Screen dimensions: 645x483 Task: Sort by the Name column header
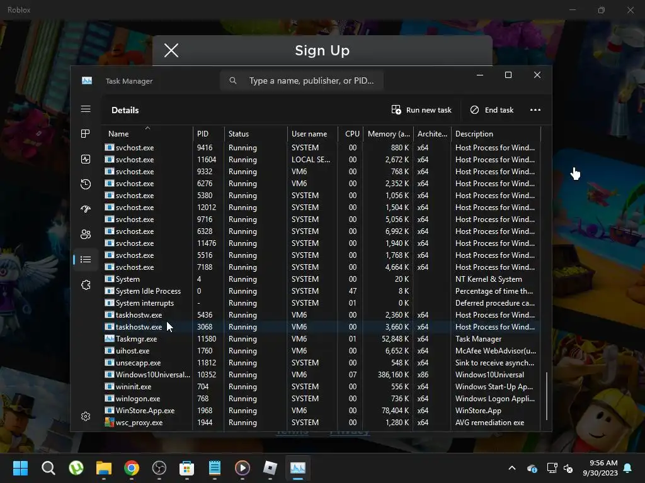147,133
